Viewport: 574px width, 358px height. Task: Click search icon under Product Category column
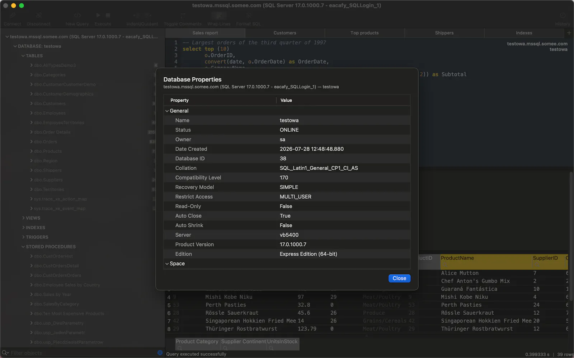(x=180, y=348)
